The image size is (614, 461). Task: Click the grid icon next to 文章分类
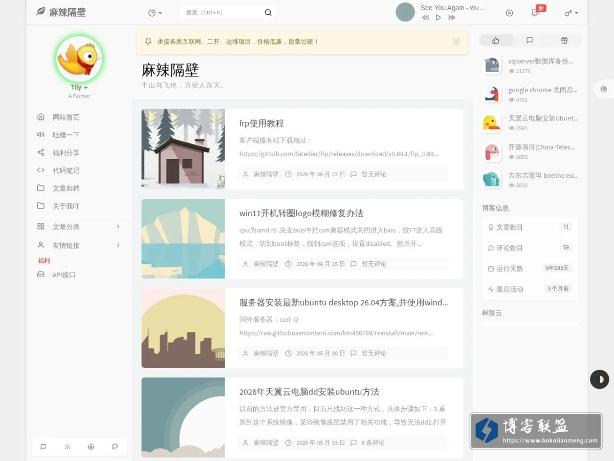pos(41,226)
